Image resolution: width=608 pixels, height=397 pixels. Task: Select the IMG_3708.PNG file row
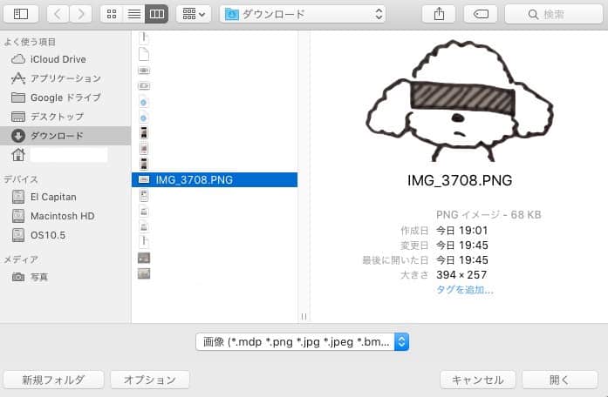pos(215,180)
